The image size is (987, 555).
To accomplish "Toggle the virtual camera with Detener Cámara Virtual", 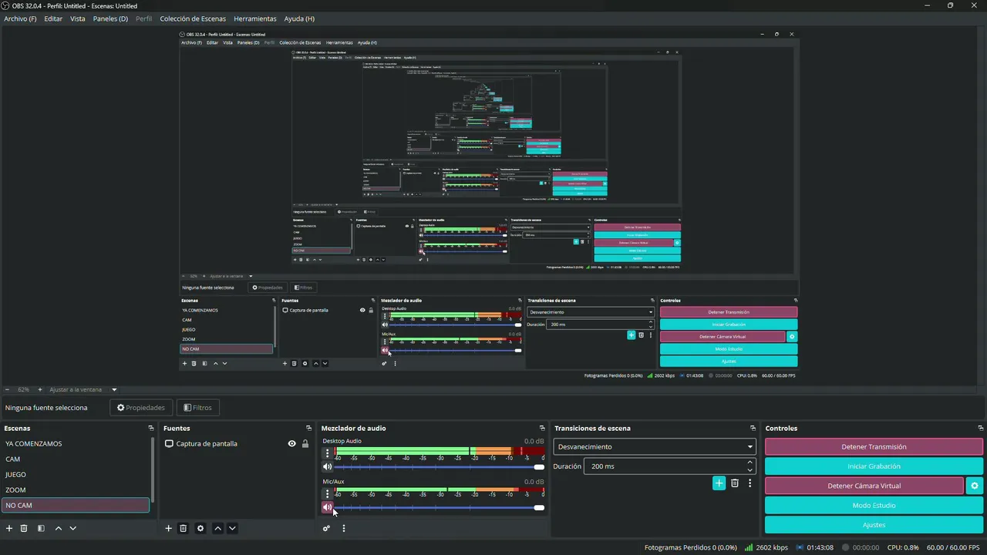I will point(864,486).
